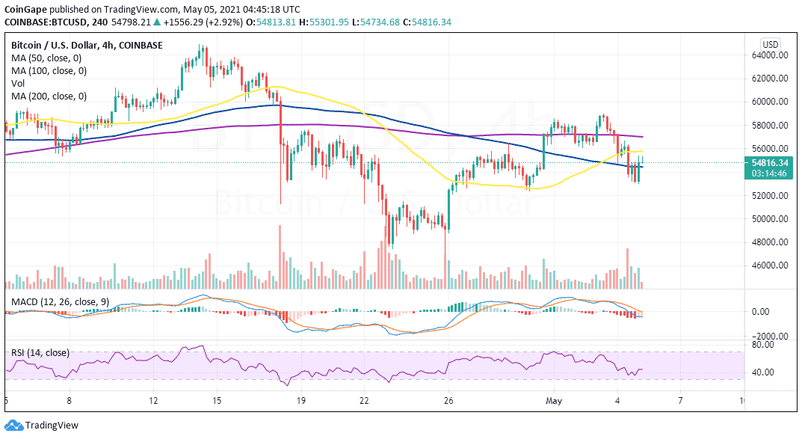Select the MA (50, close, 0) indicator legend
The image size is (802, 439).
[46, 58]
